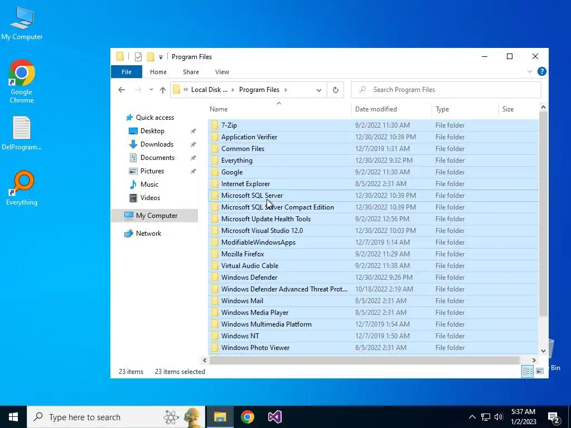Open the View ribbon tab
The width and height of the screenshot is (571, 428).
(222, 72)
